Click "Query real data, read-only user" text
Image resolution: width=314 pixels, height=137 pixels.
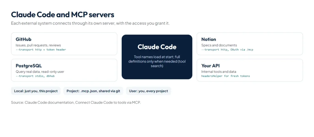click(x=40, y=72)
